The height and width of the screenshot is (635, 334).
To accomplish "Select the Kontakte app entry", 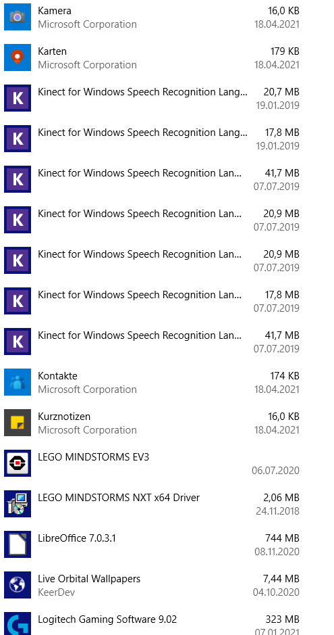I will [152, 382].
